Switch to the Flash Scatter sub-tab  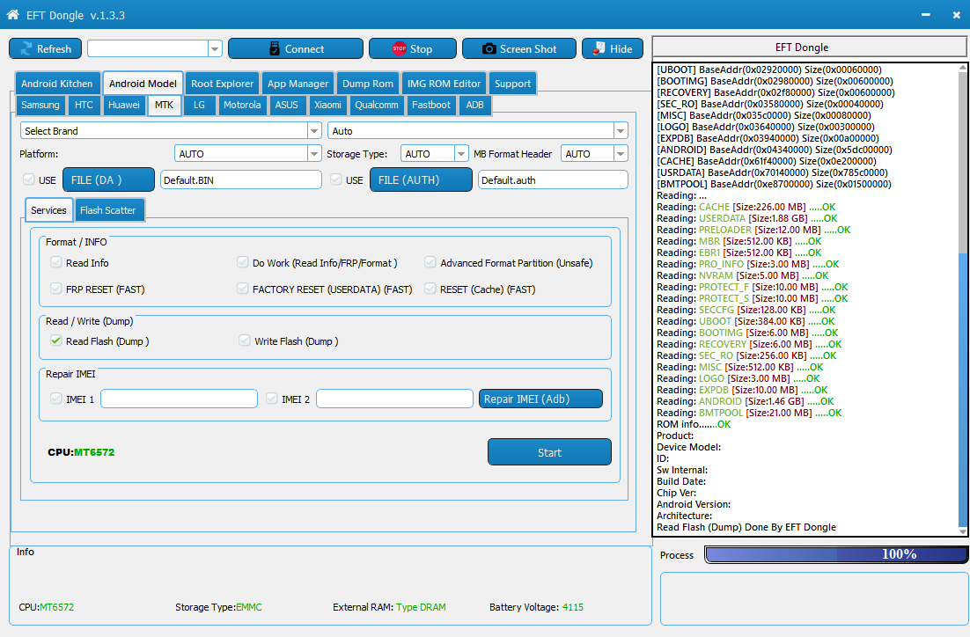pyautogui.click(x=107, y=209)
